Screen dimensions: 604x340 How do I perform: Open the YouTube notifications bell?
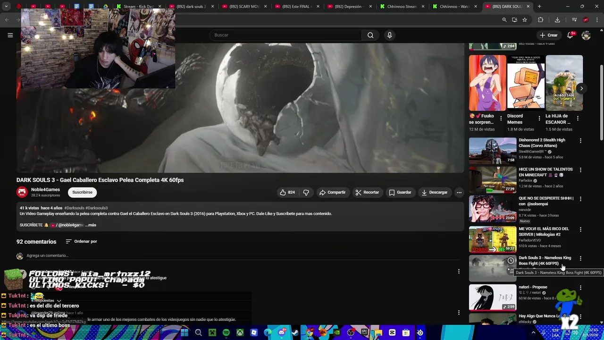click(x=570, y=35)
